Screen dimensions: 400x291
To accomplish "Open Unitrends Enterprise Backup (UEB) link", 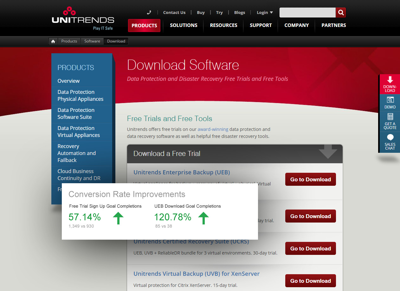I will pyautogui.click(x=182, y=172).
